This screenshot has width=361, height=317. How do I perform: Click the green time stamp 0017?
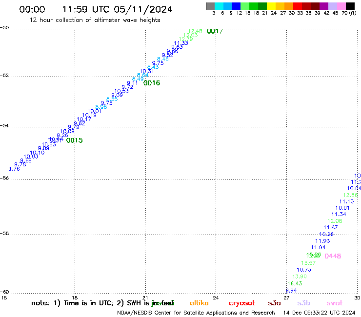215,31
